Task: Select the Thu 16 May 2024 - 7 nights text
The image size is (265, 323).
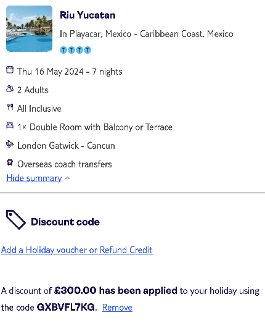Action: tap(70, 72)
